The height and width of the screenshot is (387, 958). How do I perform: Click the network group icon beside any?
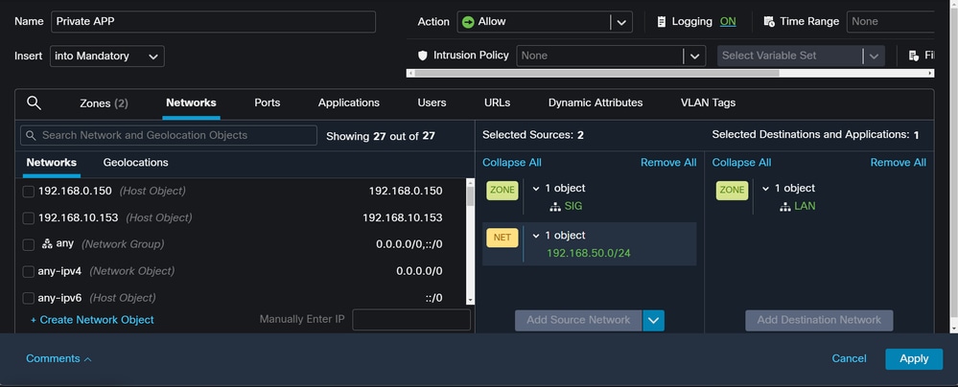(x=47, y=243)
